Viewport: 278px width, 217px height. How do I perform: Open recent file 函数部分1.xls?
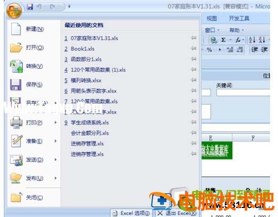pos(86,59)
